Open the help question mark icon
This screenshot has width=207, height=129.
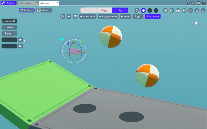tap(203, 3)
